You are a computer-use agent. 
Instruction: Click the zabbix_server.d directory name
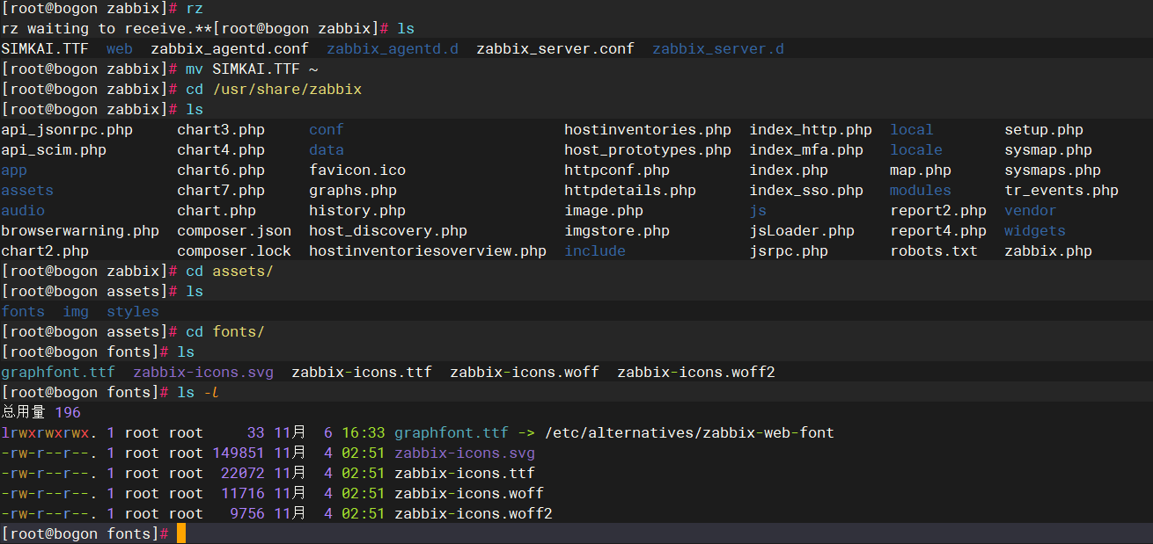(718, 48)
